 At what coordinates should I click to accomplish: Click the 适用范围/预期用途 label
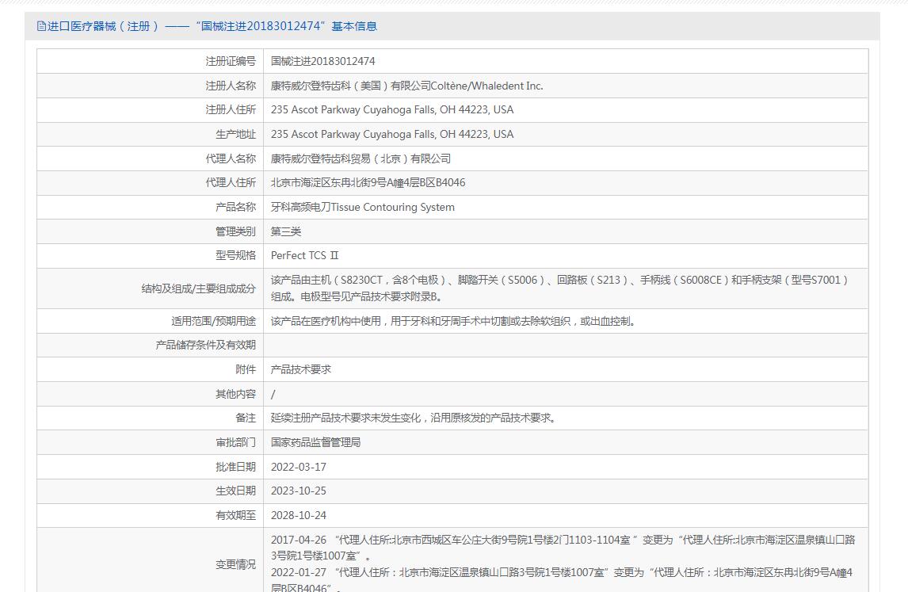(x=213, y=321)
